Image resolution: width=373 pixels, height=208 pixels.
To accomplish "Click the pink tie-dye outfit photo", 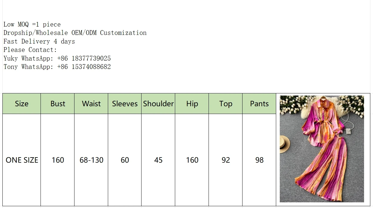I will point(322,149).
